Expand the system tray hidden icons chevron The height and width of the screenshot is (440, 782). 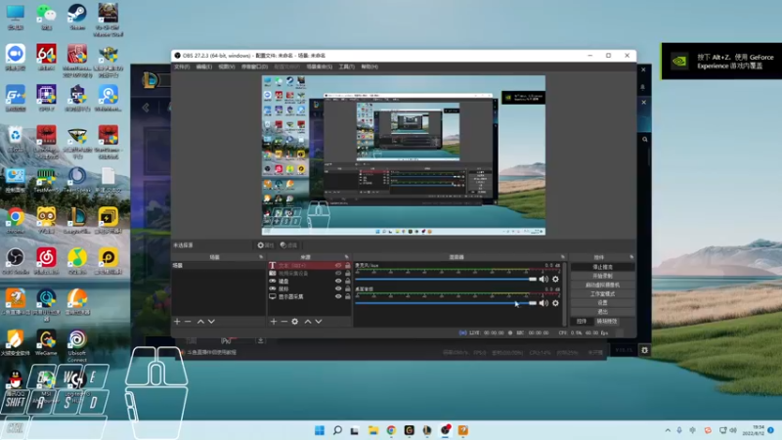click(x=666, y=430)
